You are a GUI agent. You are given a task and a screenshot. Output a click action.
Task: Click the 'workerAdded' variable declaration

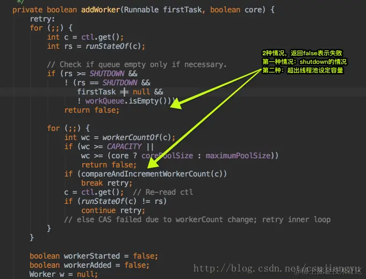click(89, 265)
